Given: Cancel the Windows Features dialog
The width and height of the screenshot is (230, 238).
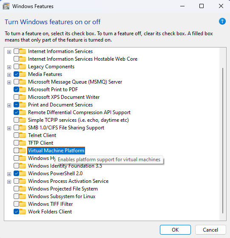Looking at the screenshot, I should pyautogui.click(x=210, y=230).
